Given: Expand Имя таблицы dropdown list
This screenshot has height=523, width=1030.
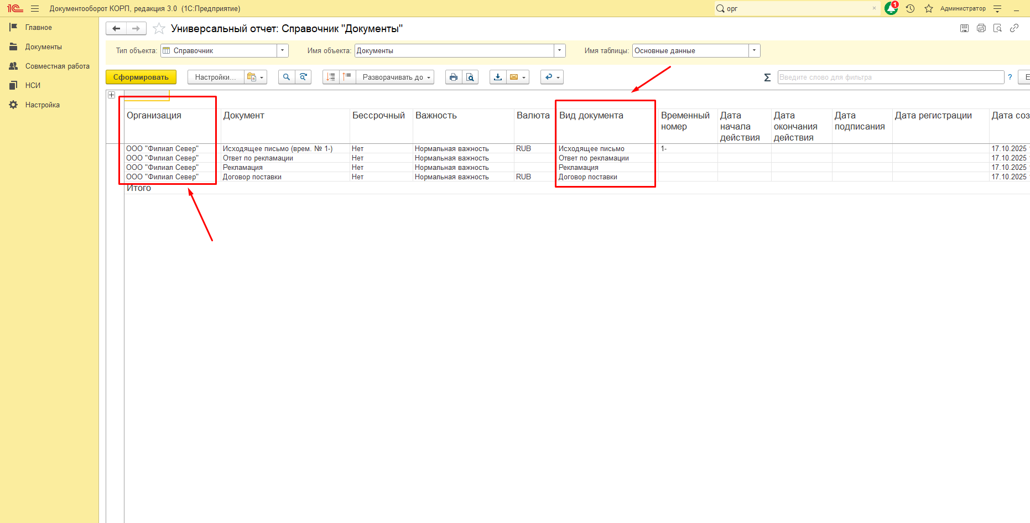Looking at the screenshot, I should [x=755, y=50].
